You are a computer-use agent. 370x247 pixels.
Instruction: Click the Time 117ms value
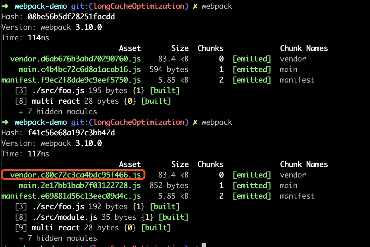[x=38, y=154]
